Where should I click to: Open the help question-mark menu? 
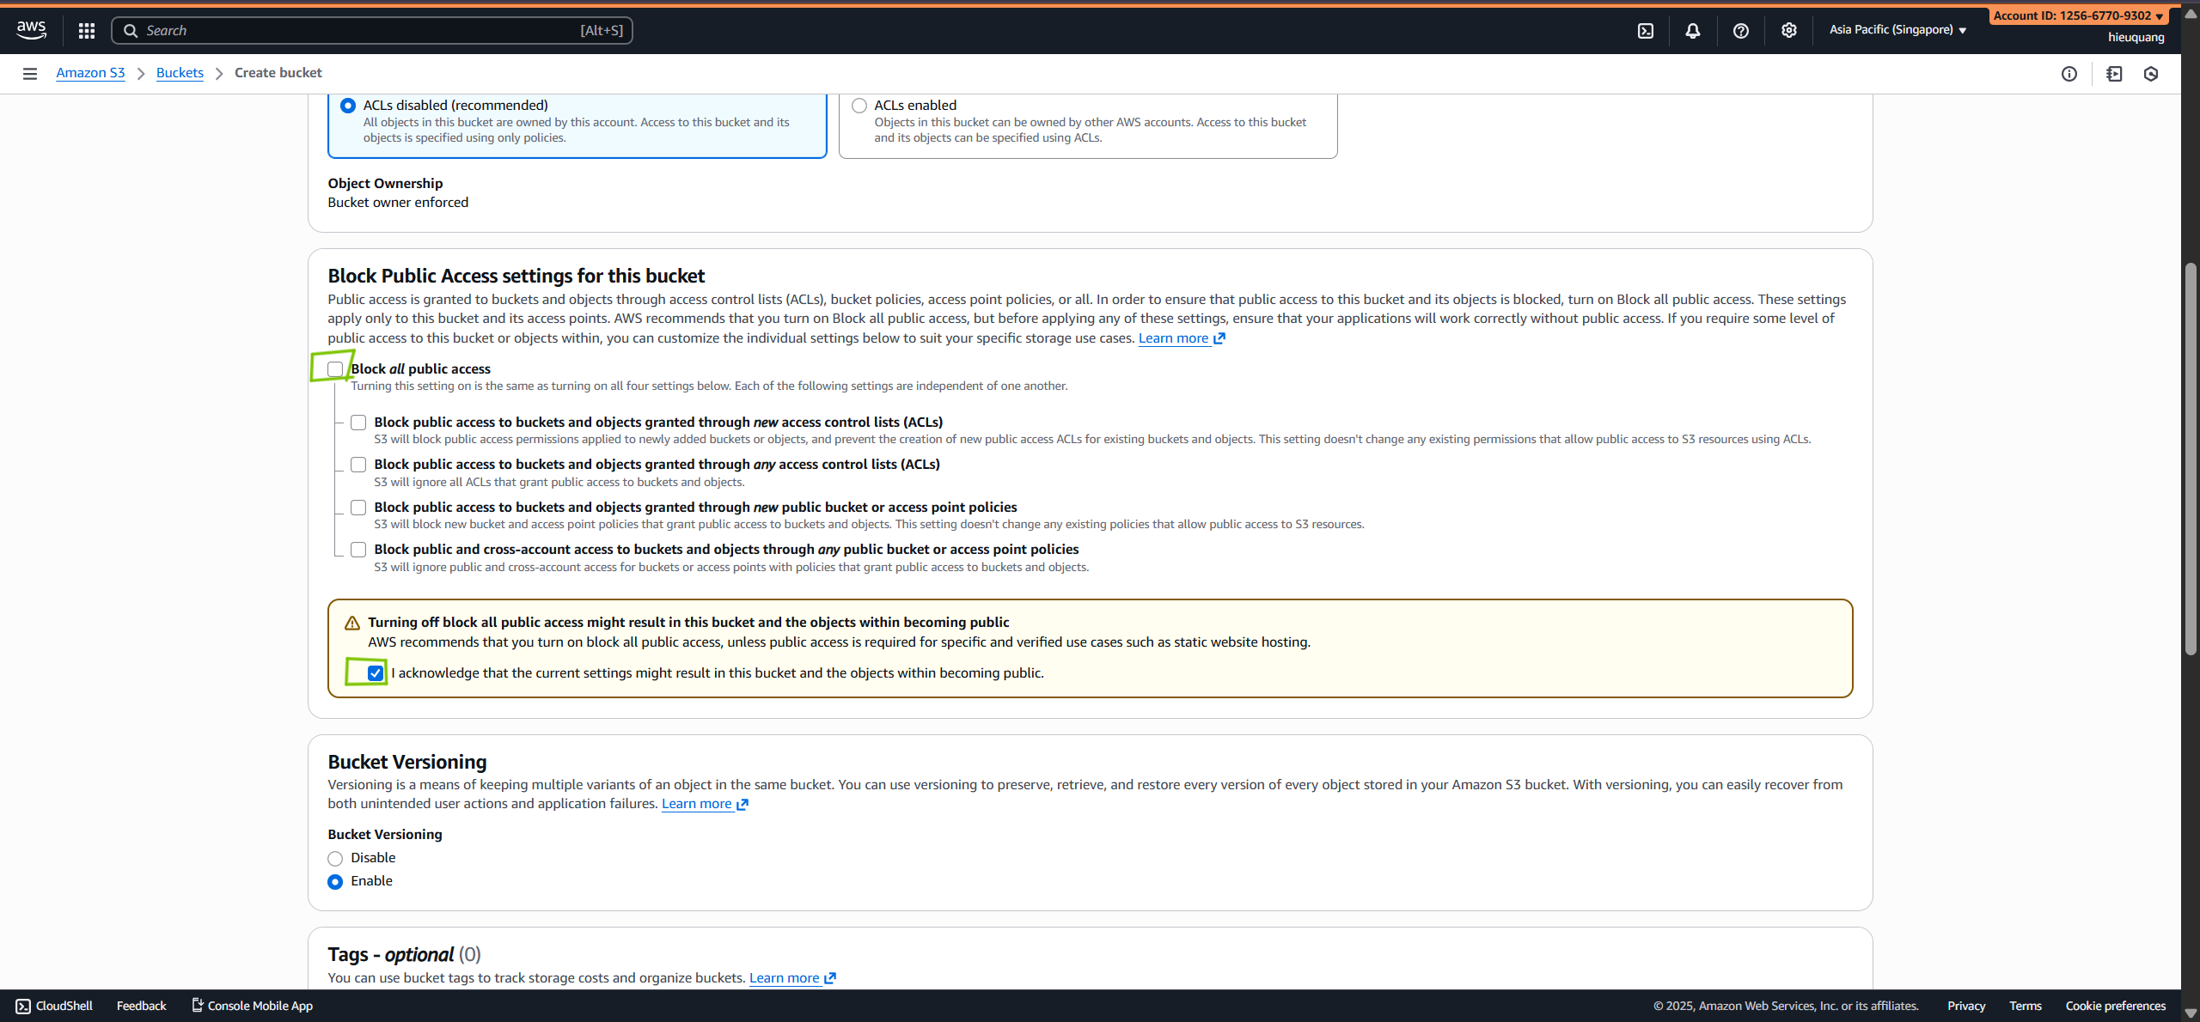click(1740, 31)
